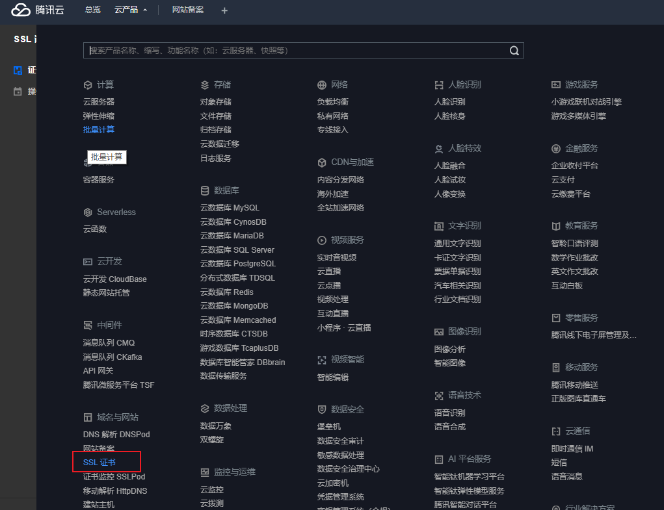664x510 pixels.
Task: Click the search magnifier icon
Action: coord(514,51)
